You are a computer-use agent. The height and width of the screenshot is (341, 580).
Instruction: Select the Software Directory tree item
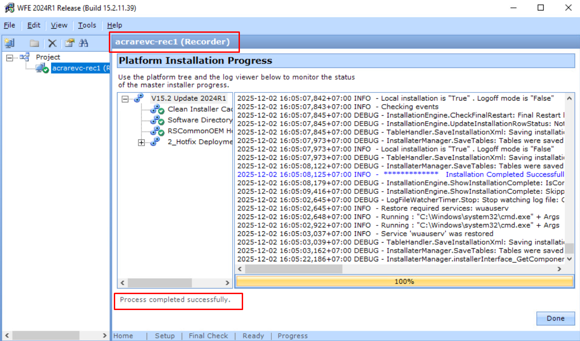199,120
